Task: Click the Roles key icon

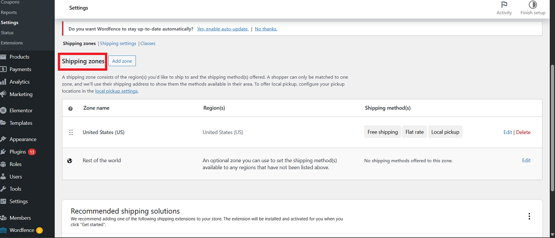Action: [4, 164]
